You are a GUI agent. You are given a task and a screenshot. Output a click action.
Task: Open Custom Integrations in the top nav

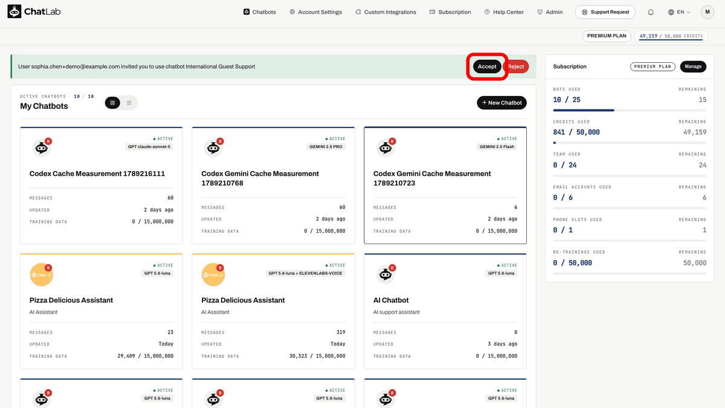click(385, 12)
